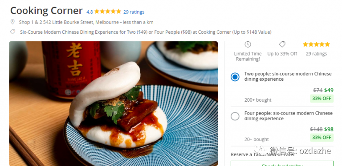Image resolution: width=342 pixels, height=166 pixels.
Task: Click the five-star icons above 29 ratings in sidebar
Action: point(316,44)
